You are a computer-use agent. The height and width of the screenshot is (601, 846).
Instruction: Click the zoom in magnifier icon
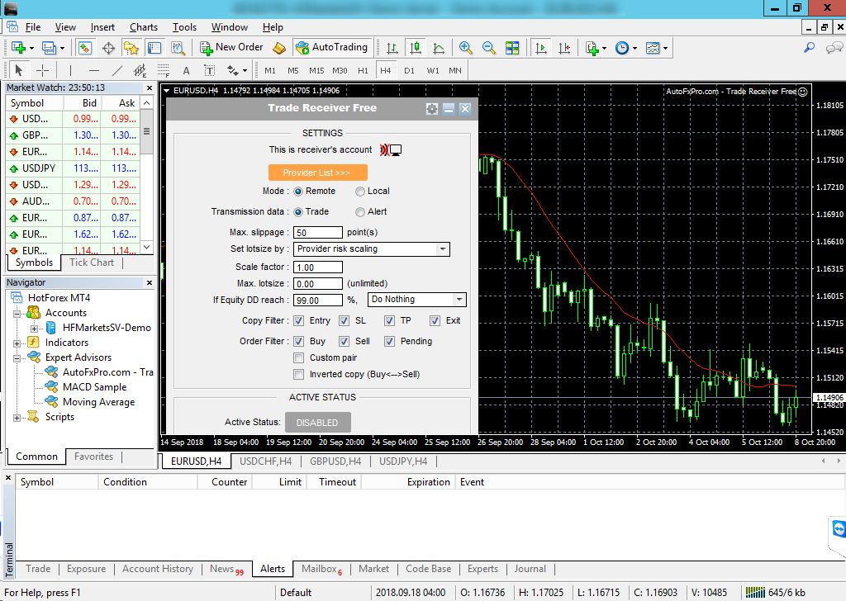point(466,48)
